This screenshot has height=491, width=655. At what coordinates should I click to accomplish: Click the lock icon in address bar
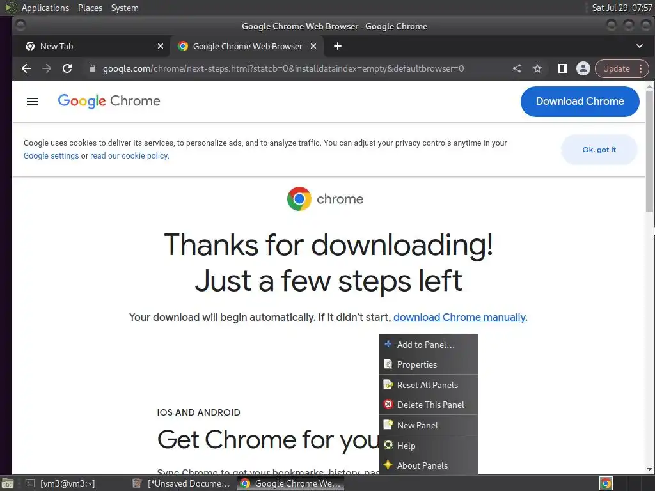tap(93, 68)
